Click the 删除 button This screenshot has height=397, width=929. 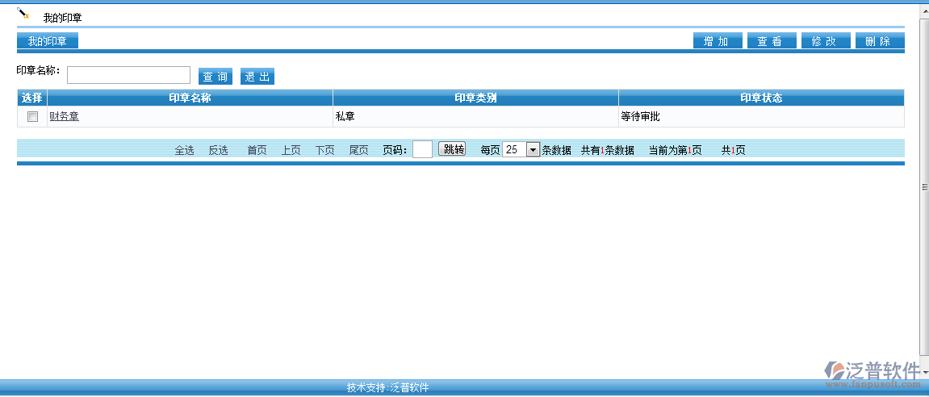click(880, 41)
